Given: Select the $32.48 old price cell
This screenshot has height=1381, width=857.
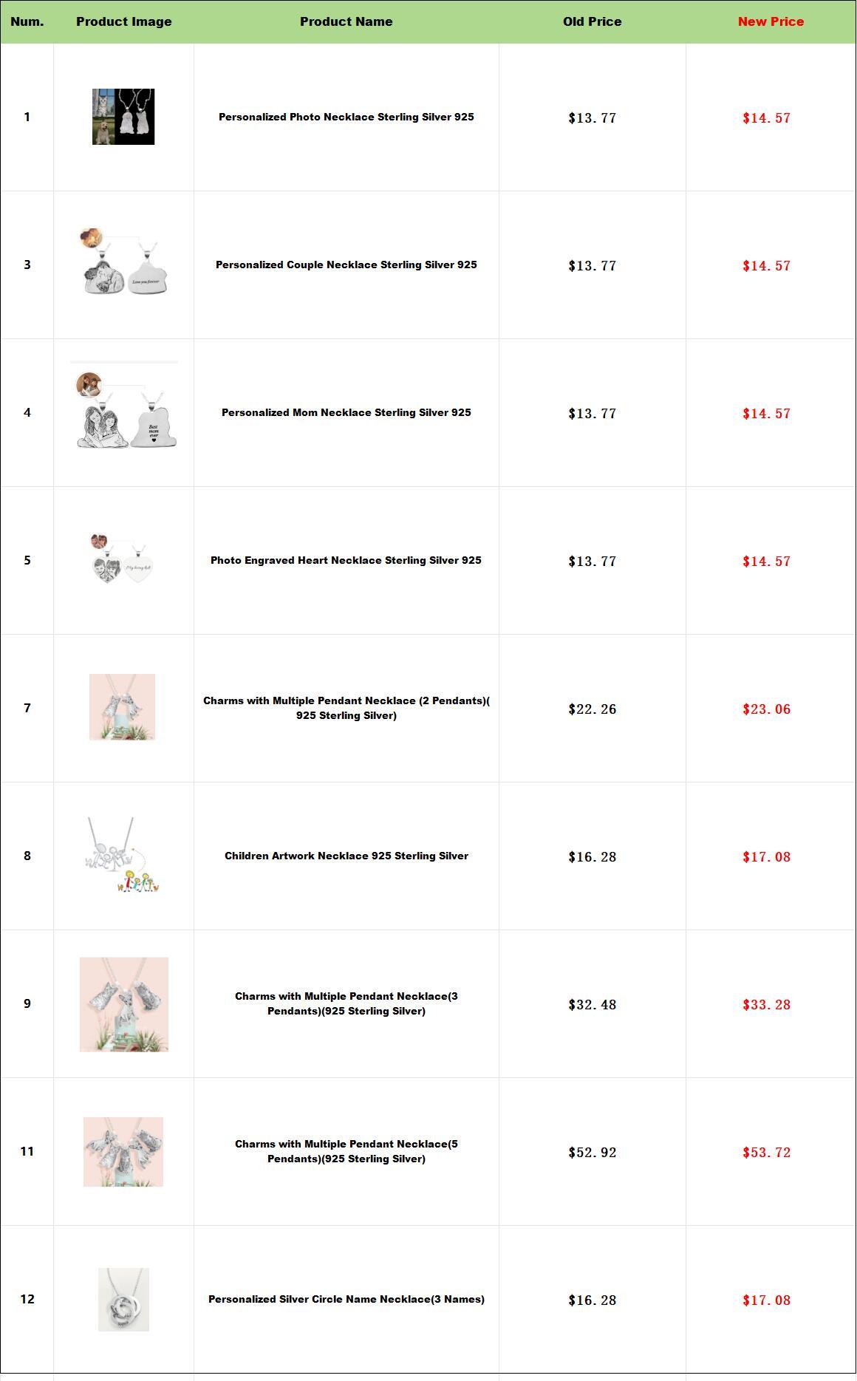Looking at the screenshot, I should pyautogui.click(x=592, y=1005).
